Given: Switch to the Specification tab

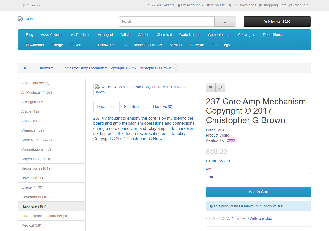Looking at the screenshot, I should tap(134, 107).
